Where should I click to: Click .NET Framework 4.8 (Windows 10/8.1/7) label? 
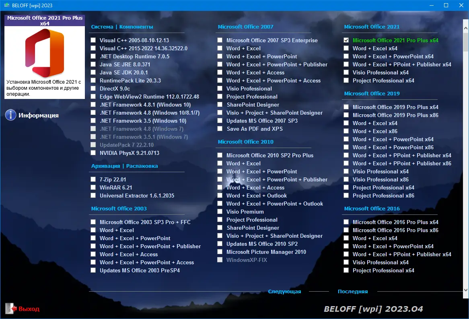pyautogui.click(x=150, y=113)
